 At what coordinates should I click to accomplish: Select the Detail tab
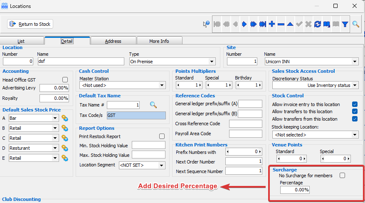pos(67,41)
